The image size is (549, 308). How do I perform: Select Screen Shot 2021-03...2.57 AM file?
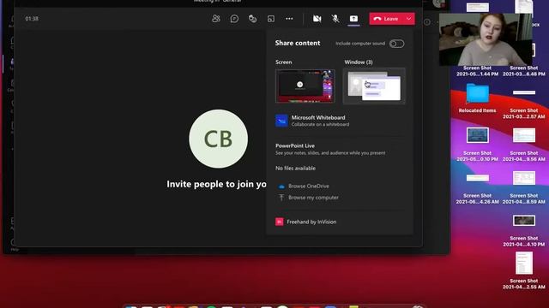click(524, 104)
